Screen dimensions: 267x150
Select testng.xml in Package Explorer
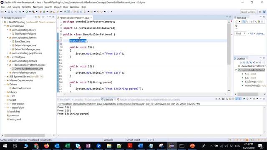pos(14,119)
